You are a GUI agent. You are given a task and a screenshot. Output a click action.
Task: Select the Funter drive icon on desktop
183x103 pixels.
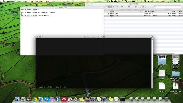tap(162, 74)
